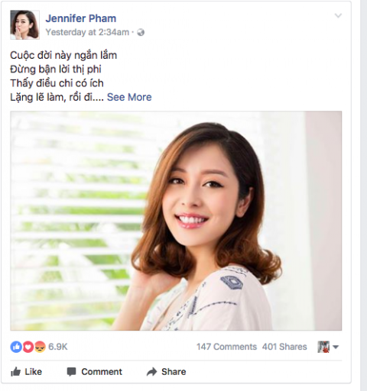367x391 pixels.
Task: Click the Angry face reaction icon
Action: click(40, 347)
